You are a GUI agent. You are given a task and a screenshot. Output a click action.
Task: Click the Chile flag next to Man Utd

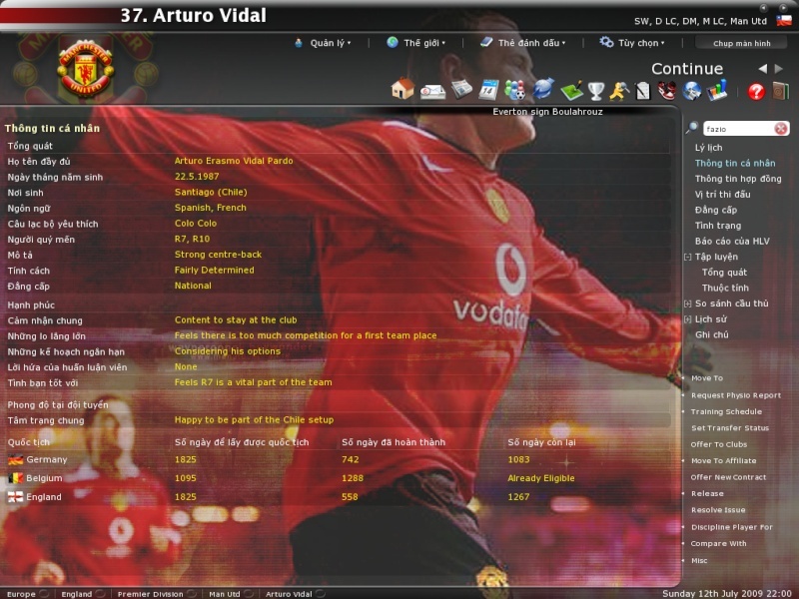[x=784, y=20]
